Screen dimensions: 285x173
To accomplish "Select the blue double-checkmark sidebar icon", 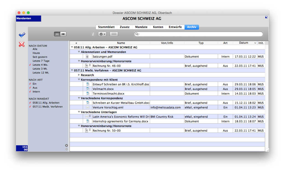I will pyautogui.click(x=22, y=34).
